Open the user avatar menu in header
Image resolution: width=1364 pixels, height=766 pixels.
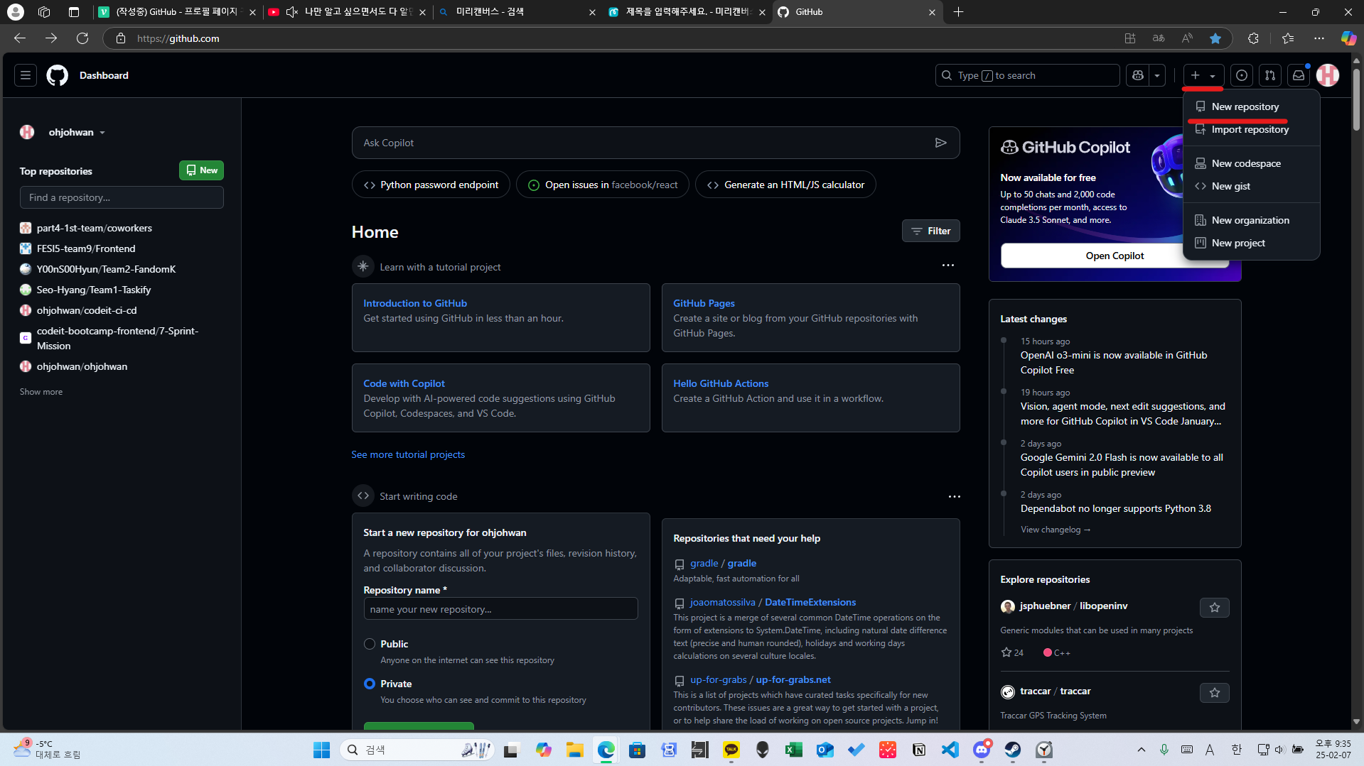point(1328,75)
